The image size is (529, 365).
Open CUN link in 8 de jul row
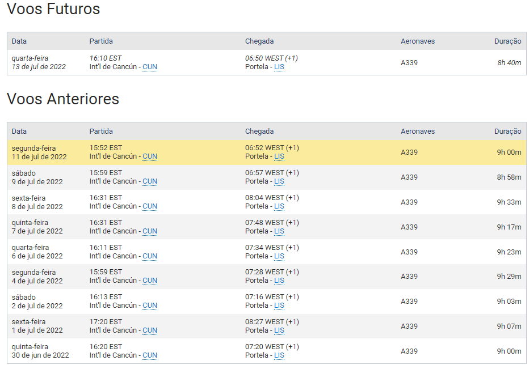[x=150, y=206]
